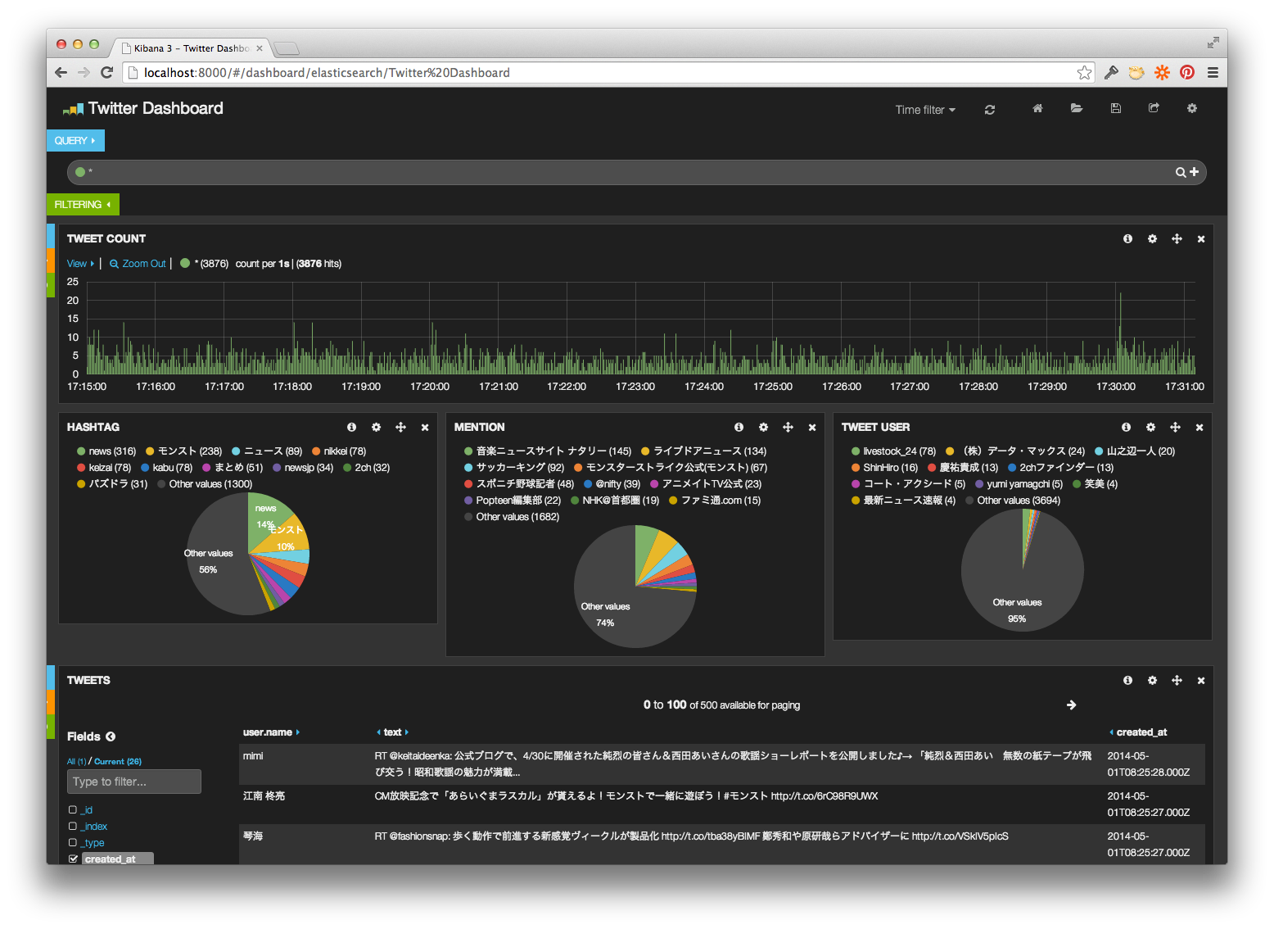Open the Time filter dropdown
Viewport: 1274px width, 929px height.
[924, 109]
